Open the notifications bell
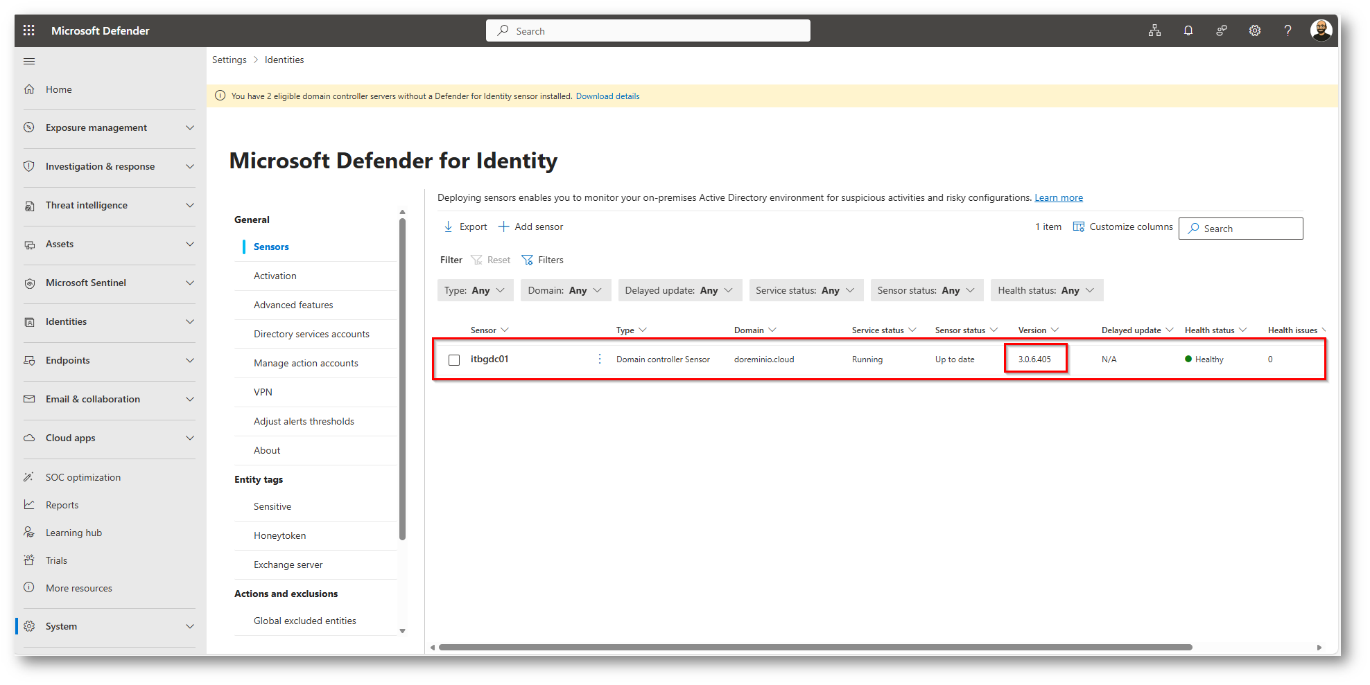 [1188, 30]
